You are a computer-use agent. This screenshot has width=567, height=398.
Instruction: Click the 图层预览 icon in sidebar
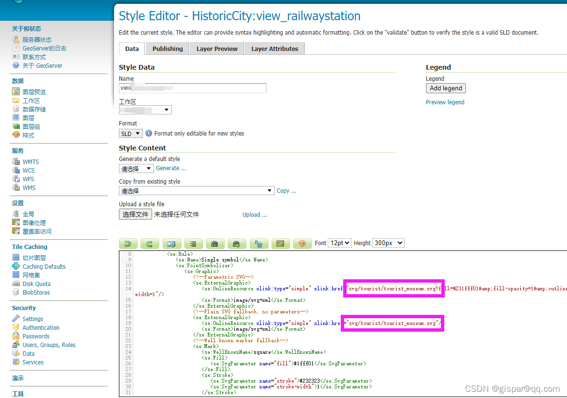16,92
